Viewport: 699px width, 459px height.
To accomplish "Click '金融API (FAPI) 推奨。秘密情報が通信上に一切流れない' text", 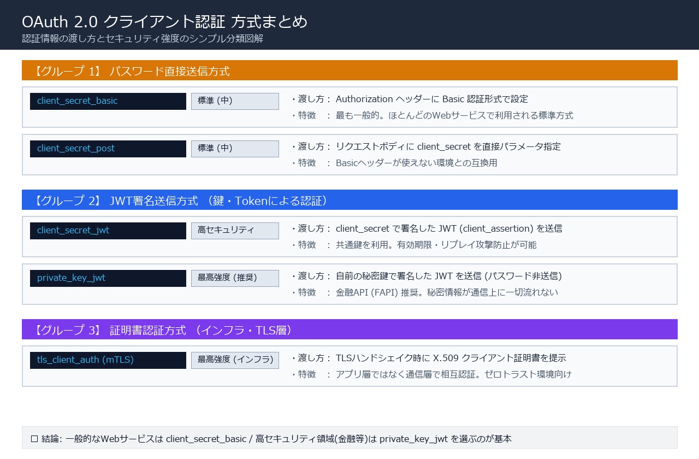I will 447,292.
